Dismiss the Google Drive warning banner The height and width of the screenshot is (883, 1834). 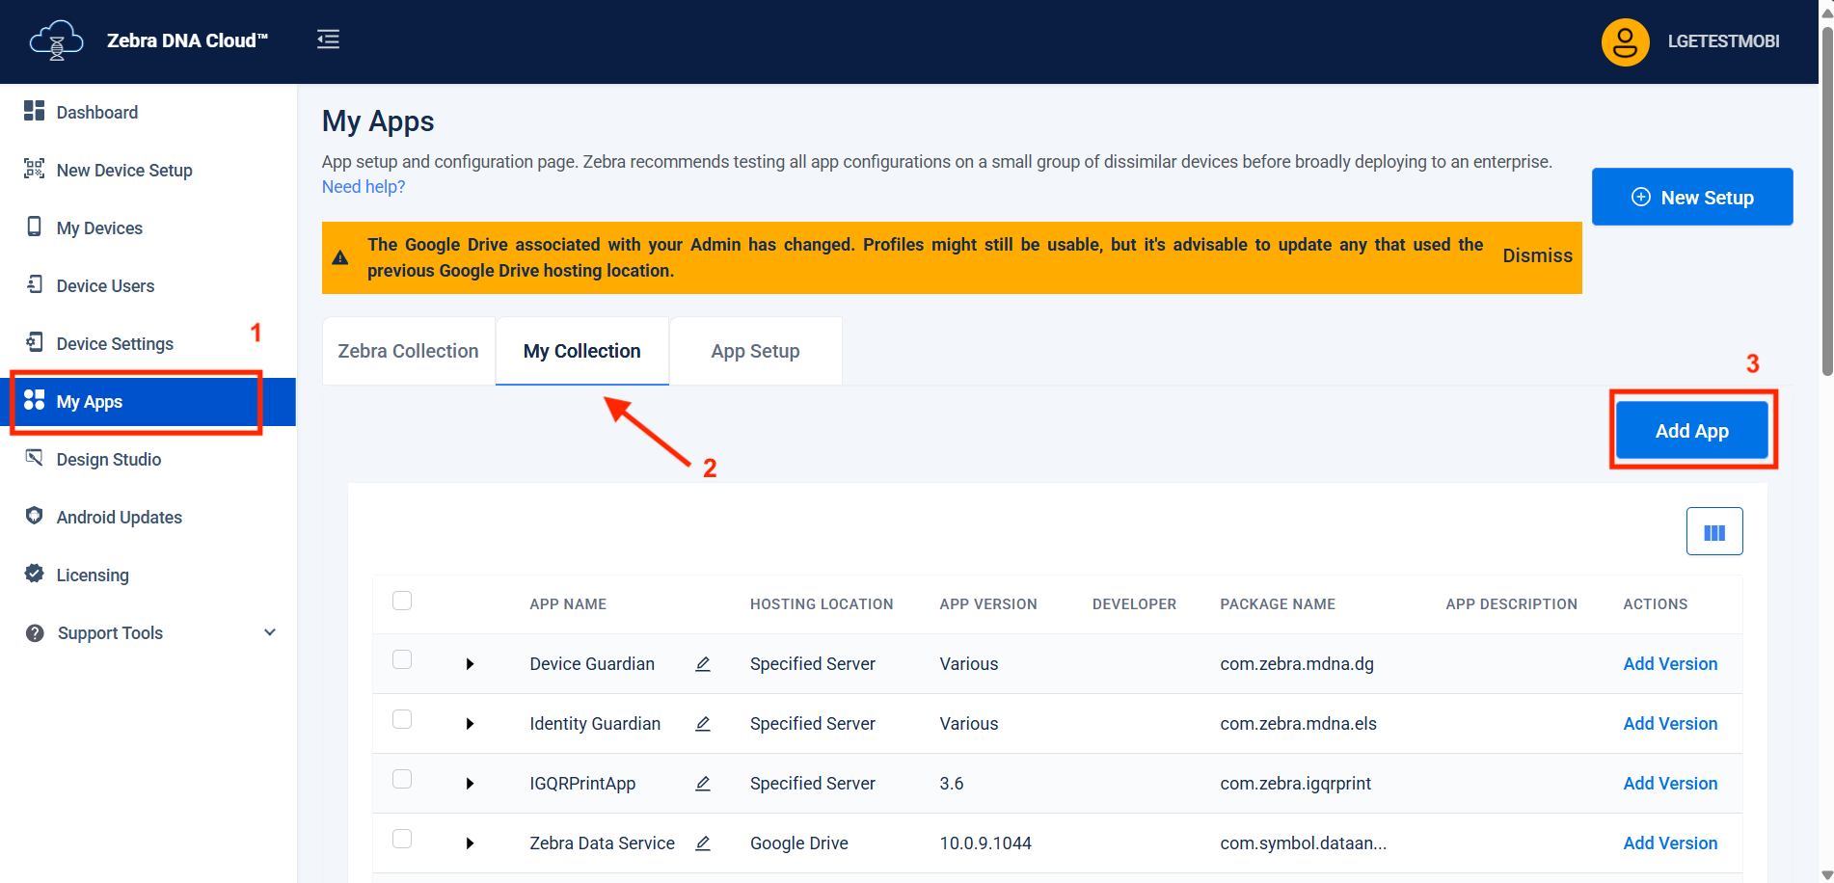[1537, 255]
